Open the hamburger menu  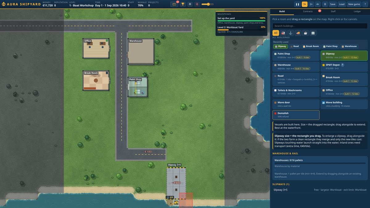click(325, 4)
